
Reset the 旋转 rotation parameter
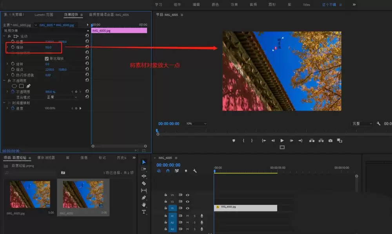click(87, 64)
